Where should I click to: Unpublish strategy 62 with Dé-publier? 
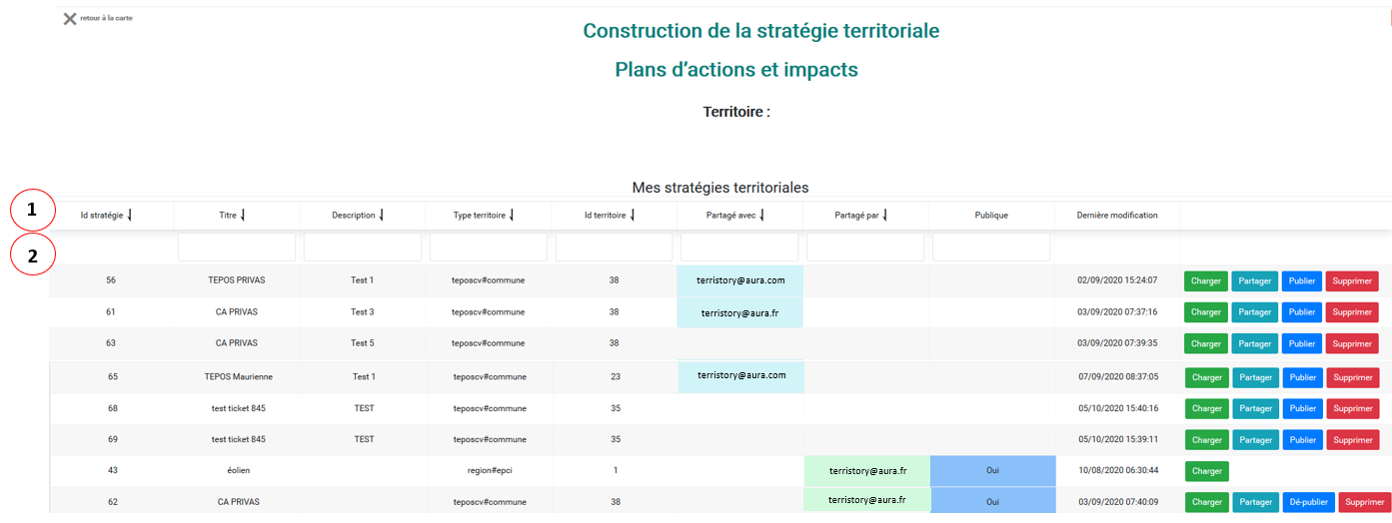(1308, 502)
